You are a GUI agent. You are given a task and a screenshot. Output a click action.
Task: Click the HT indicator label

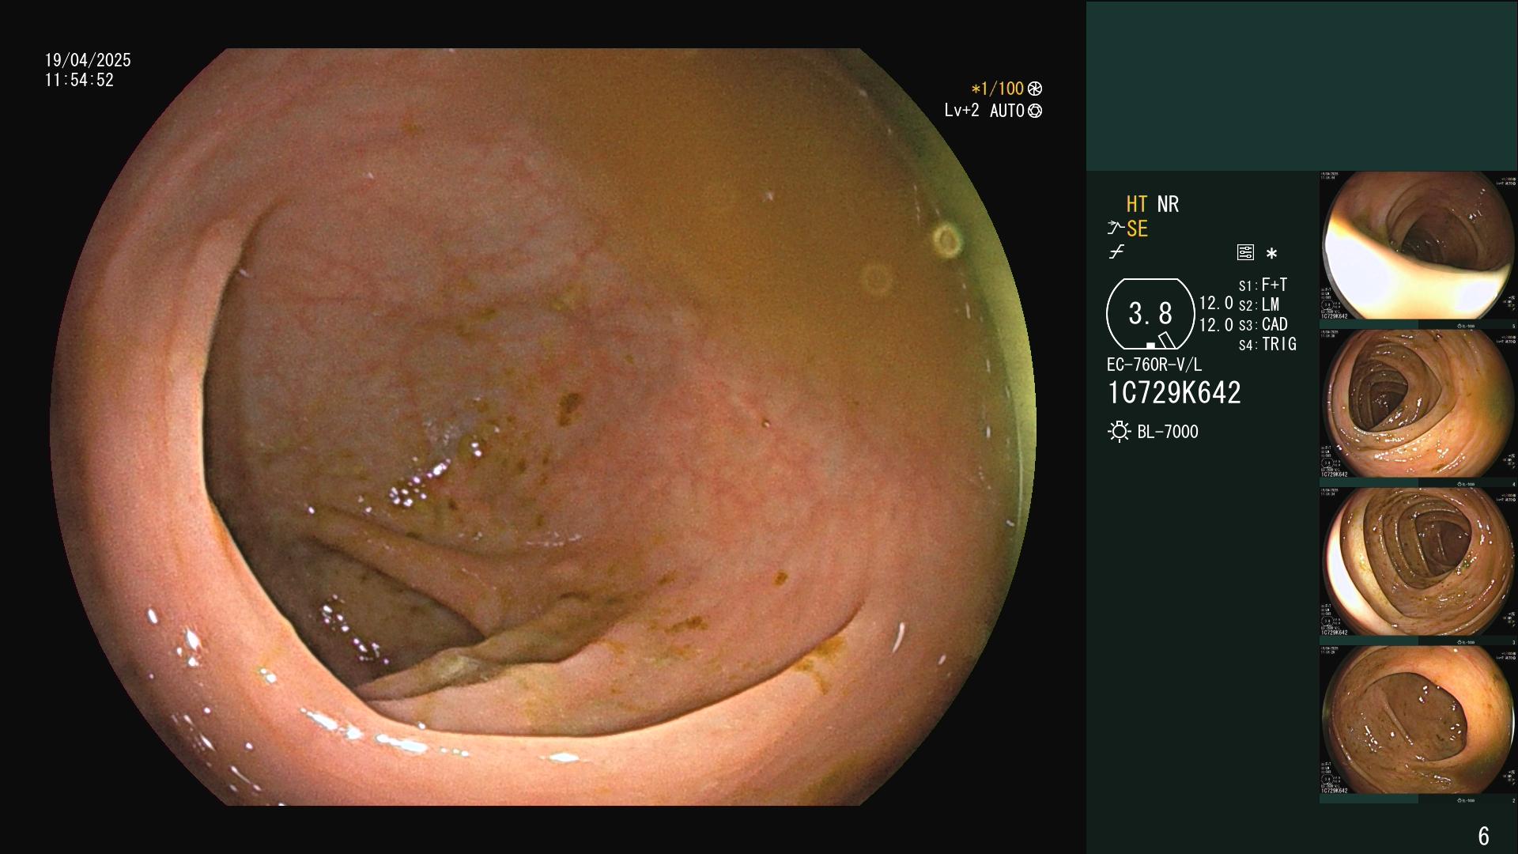click(x=1137, y=204)
